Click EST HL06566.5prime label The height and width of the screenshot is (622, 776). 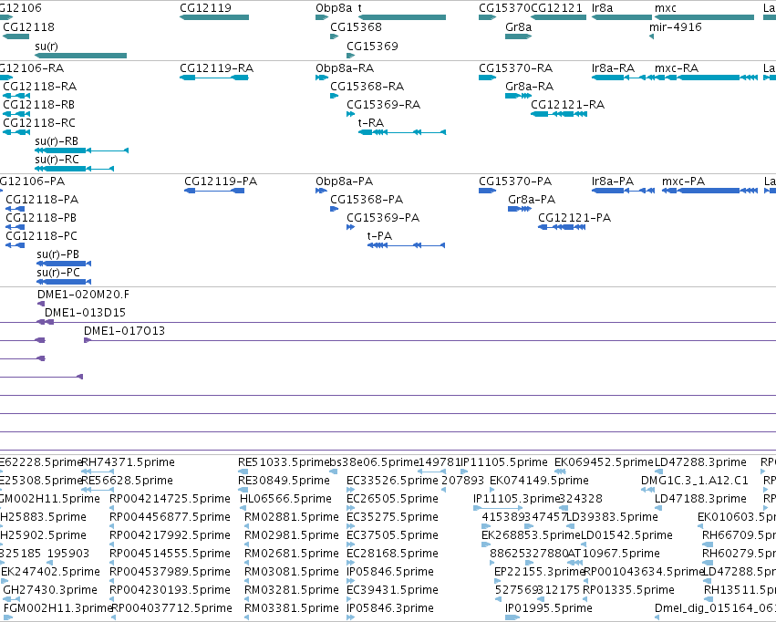(x=285, y=499)
